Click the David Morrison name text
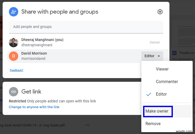This screenshot has height=134, width=195. [34, 53]
